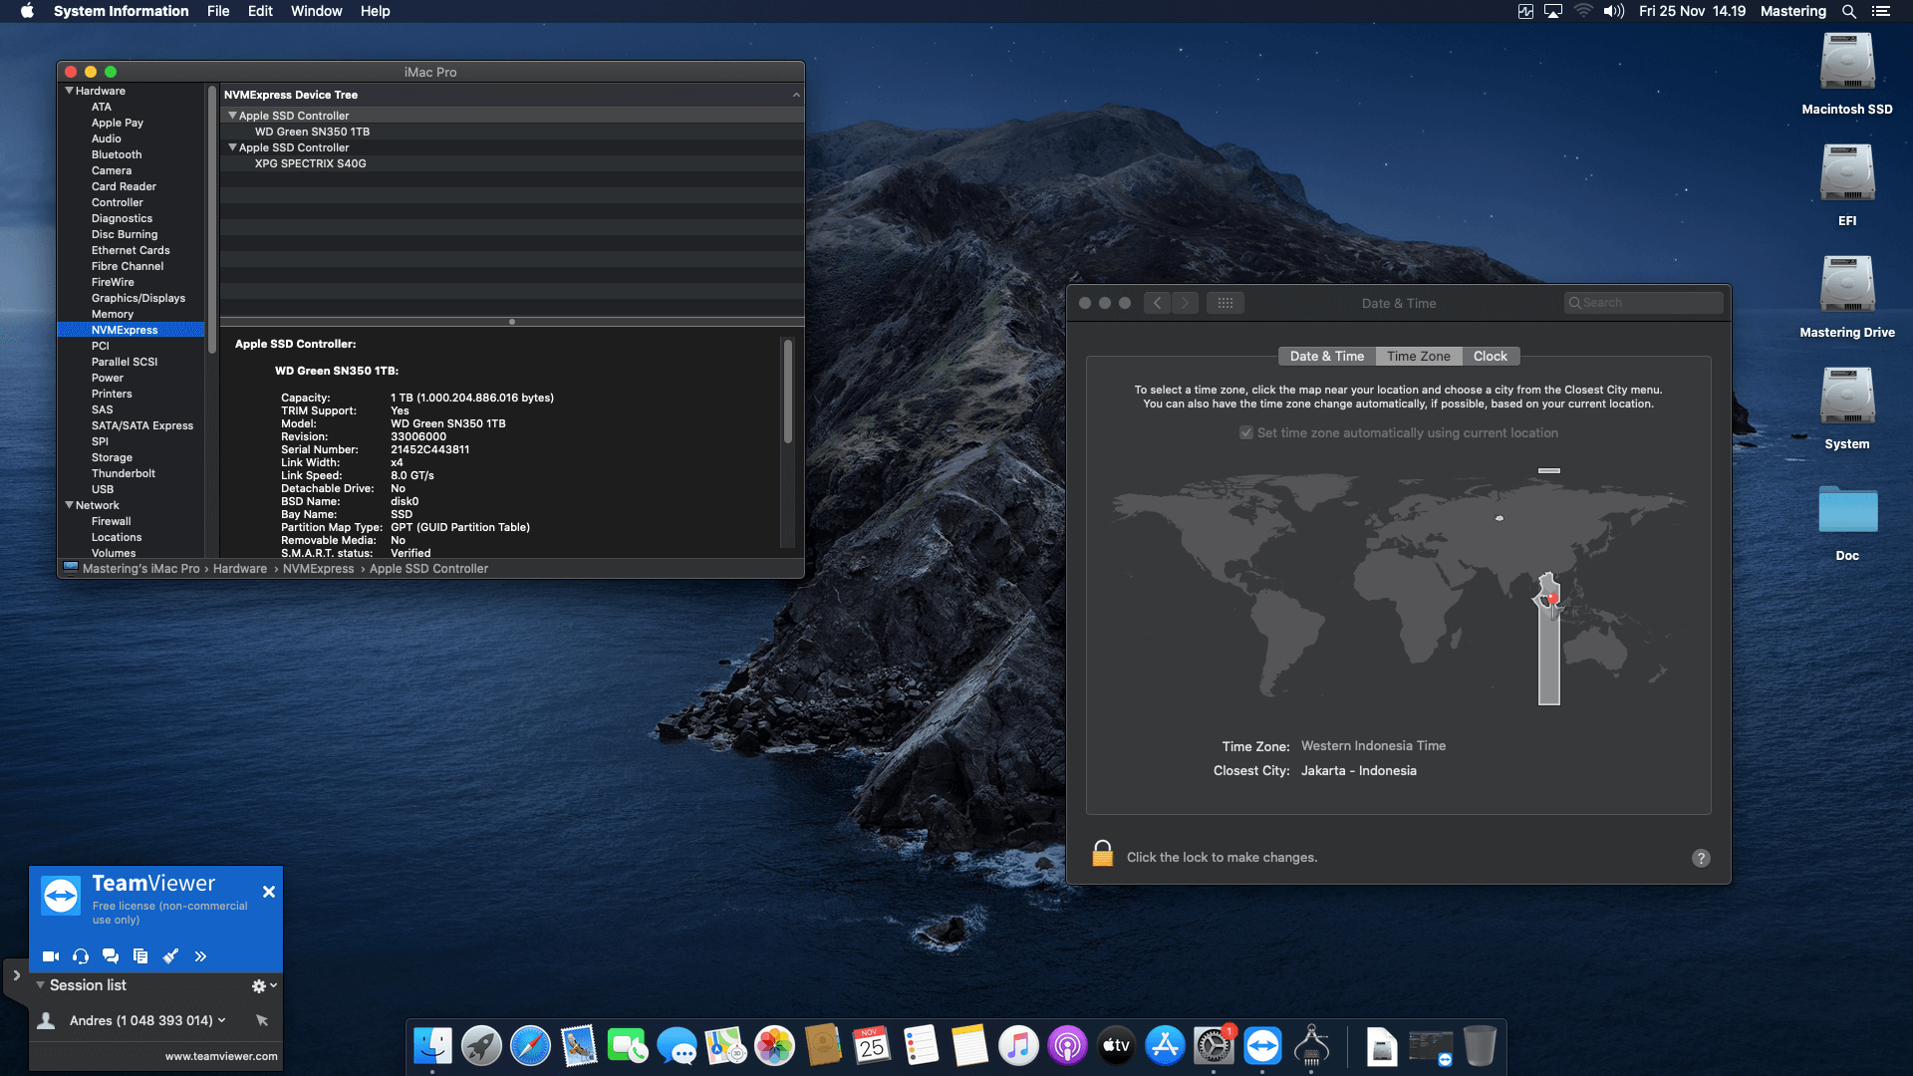
Task: Open the Window menu in menu bar
Action: click(x=316, y=11)
